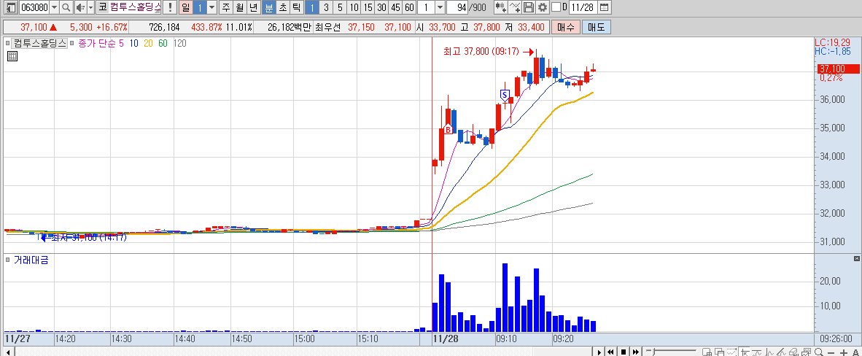The height and width of the screenshot is (356, 862).
Task: Click the plus zoom-in icon
Action: [844, 352]
